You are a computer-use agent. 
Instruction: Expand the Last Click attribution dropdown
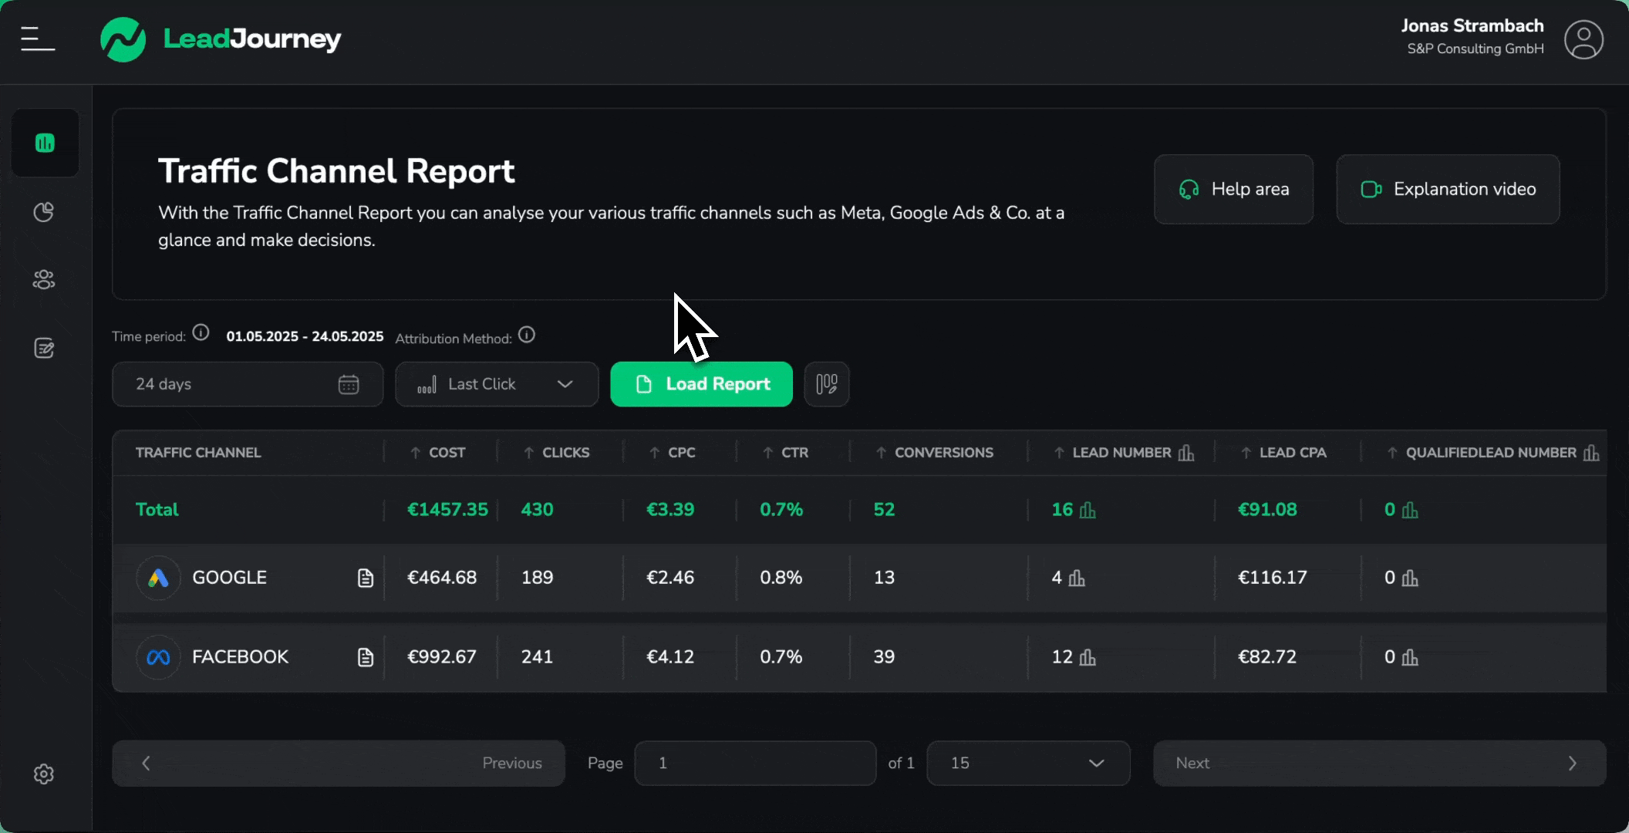coord(497,384)
